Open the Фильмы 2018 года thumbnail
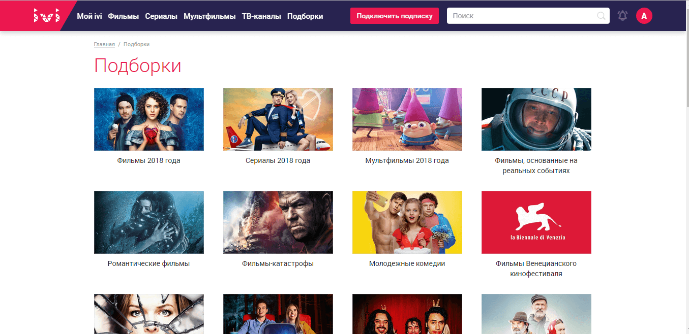This screenshot has width=689, height=334. (149, 119)
